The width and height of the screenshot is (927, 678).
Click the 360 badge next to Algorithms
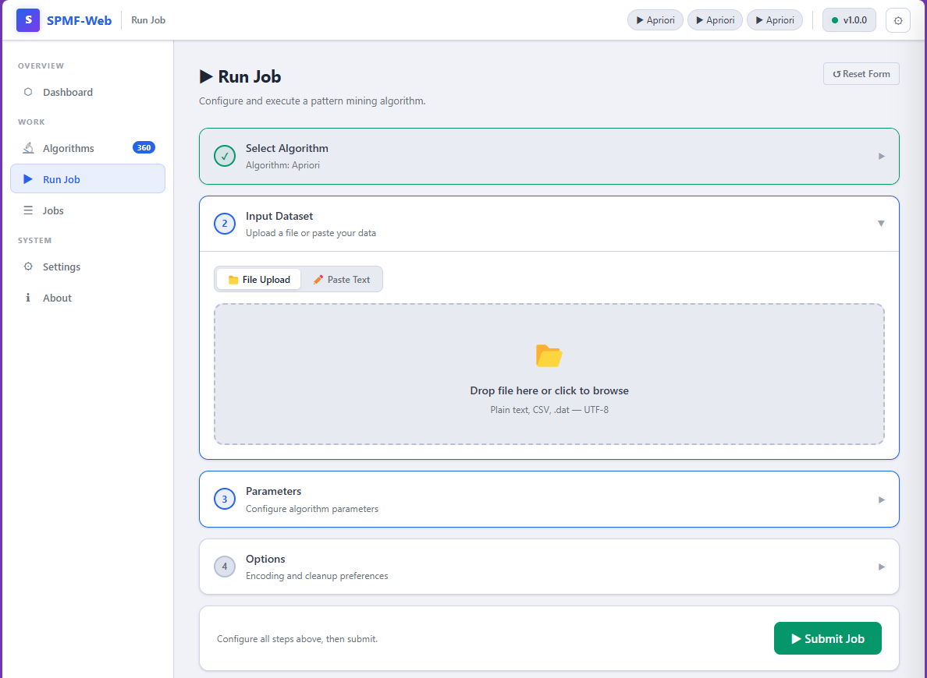(144, 148)
